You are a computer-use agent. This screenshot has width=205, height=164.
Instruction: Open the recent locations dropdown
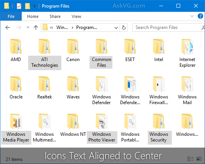28,27
